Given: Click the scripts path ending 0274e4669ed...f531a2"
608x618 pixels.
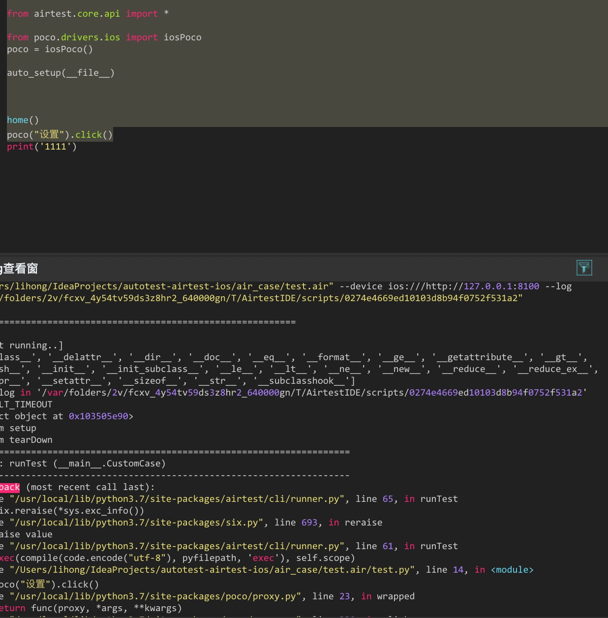Looking at the screenshot, I should 261,298.
